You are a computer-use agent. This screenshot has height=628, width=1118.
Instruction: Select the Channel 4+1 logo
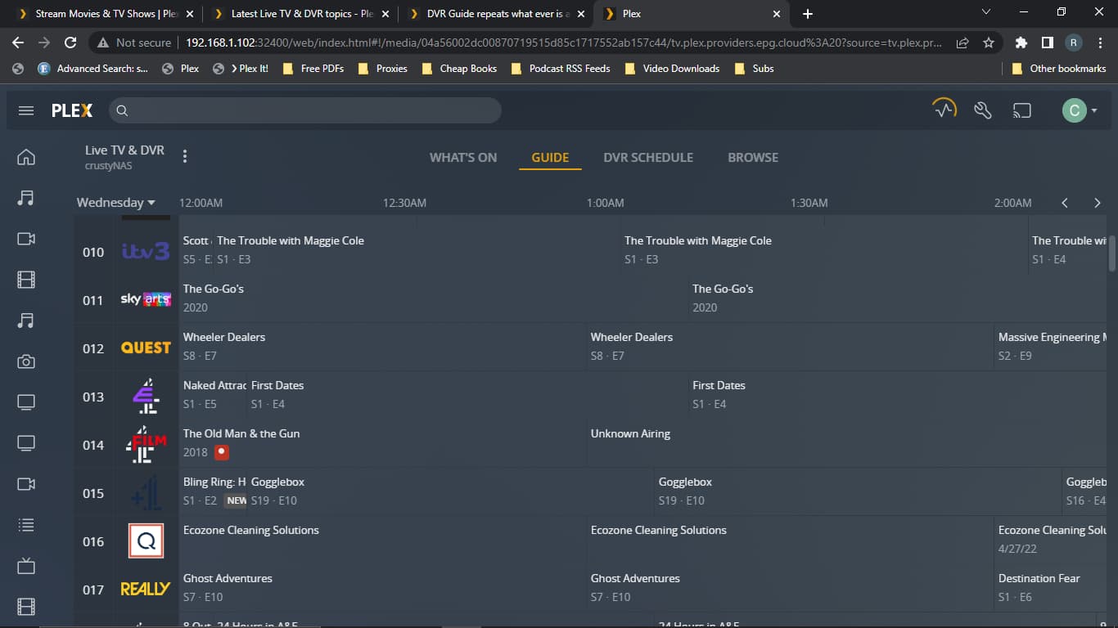(x=146, y=493)
